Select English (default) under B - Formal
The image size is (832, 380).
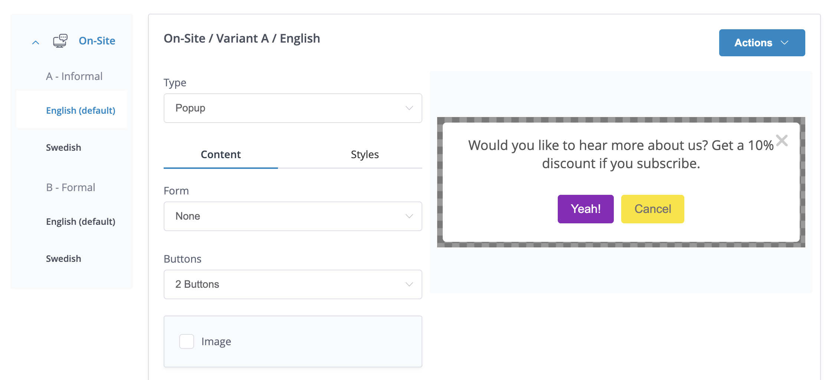[x=81, y=221]
